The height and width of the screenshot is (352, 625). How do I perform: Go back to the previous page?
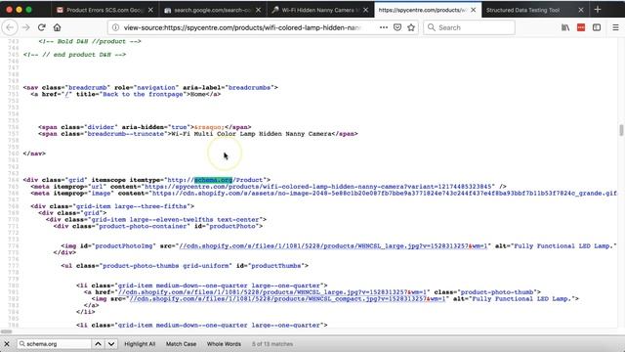point(10,27)
